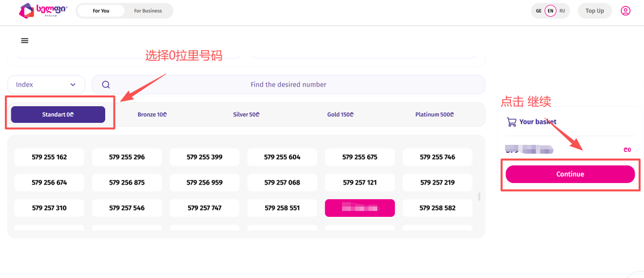Select the For Business toggle

click(148, 11)
